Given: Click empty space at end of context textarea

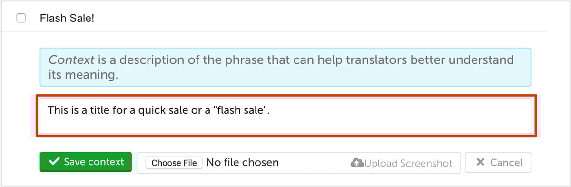Looking at the screenshot, I should tap(404, 123).
